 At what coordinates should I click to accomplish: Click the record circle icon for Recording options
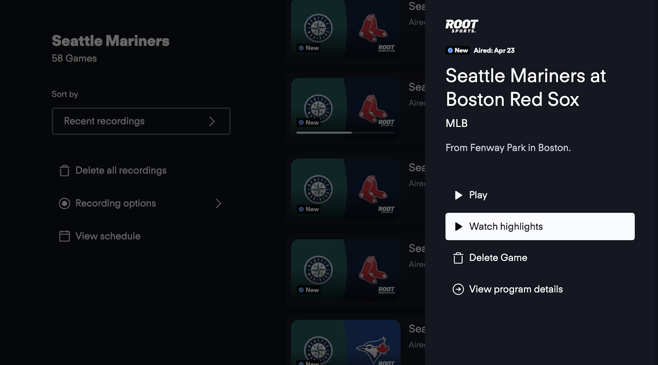coord(65,203)
